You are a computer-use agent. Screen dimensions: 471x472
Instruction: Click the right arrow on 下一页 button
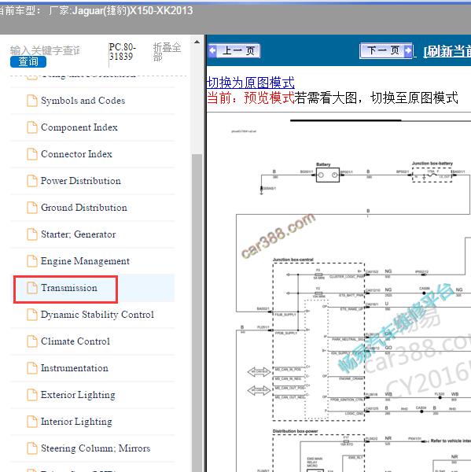coord(408,50)
